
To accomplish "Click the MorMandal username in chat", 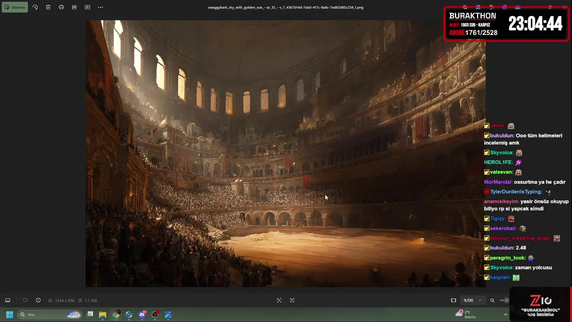I will (498, 182).
